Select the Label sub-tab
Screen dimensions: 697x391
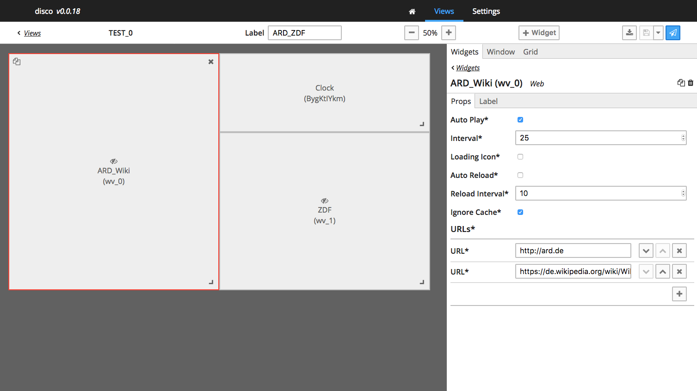pyautogui.click(x=488, y=101)
